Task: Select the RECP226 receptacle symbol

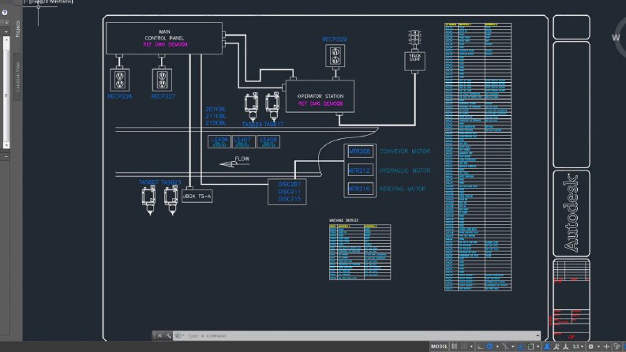Action: coord(119,80)
